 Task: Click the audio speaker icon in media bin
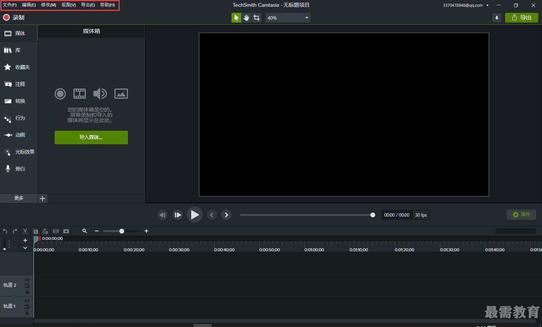(x=100, y=93)
